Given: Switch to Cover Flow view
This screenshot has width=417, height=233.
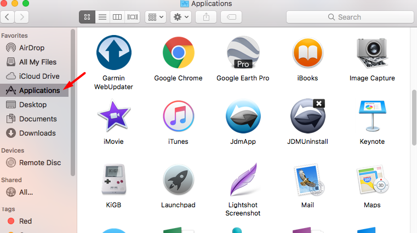Looking at the screenshot, I should point(133,18).
